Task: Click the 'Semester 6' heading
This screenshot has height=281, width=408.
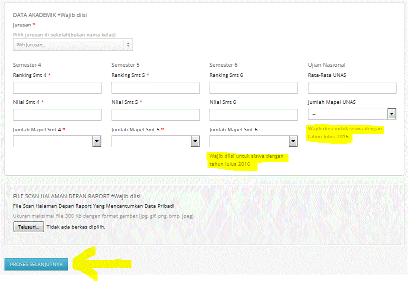Action: point(223,65)
